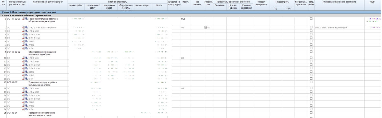
Task: Select Глава 1. Подготовка территории строительства row
Action: [191, 12]
